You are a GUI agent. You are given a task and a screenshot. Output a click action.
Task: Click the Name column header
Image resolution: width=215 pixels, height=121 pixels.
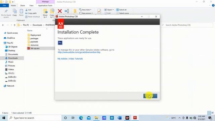[x=30, y=31]
